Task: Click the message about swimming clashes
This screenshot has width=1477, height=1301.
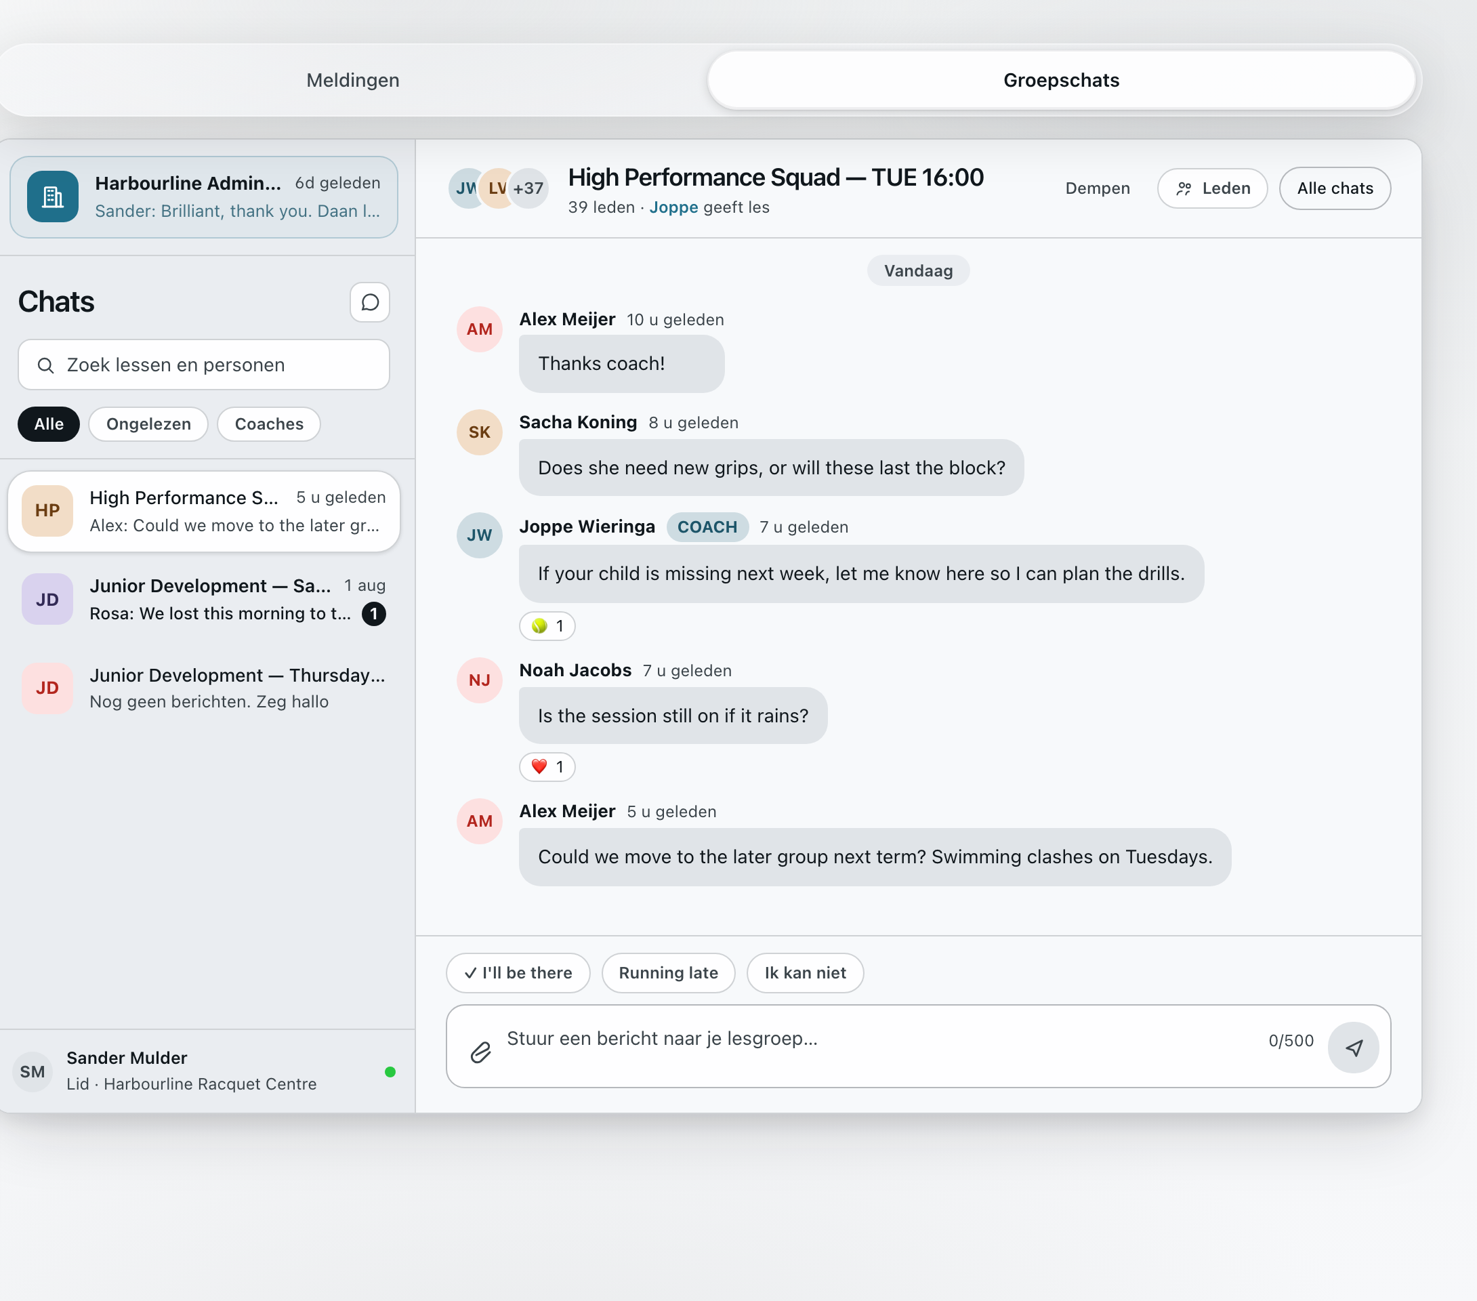Action: coord(875,857)
